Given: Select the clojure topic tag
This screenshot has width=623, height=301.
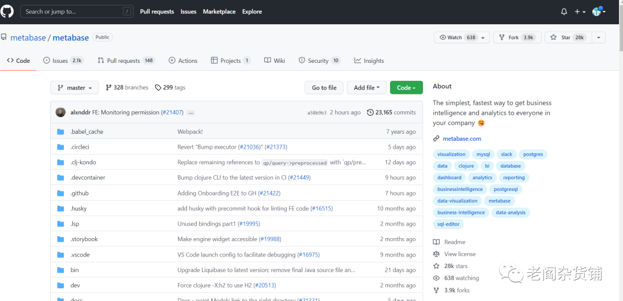Looking at the screenshot, I should coord(466,166).
